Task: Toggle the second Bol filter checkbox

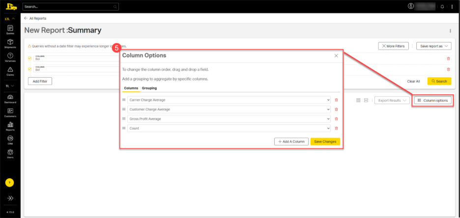Action: 29,69
